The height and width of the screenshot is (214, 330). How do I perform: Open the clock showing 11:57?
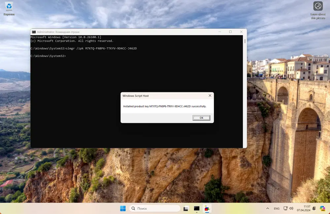[304, 208]
